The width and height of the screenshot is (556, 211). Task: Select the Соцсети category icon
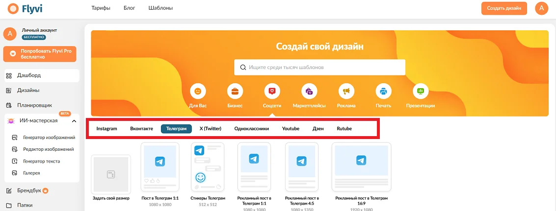[272, 92]
